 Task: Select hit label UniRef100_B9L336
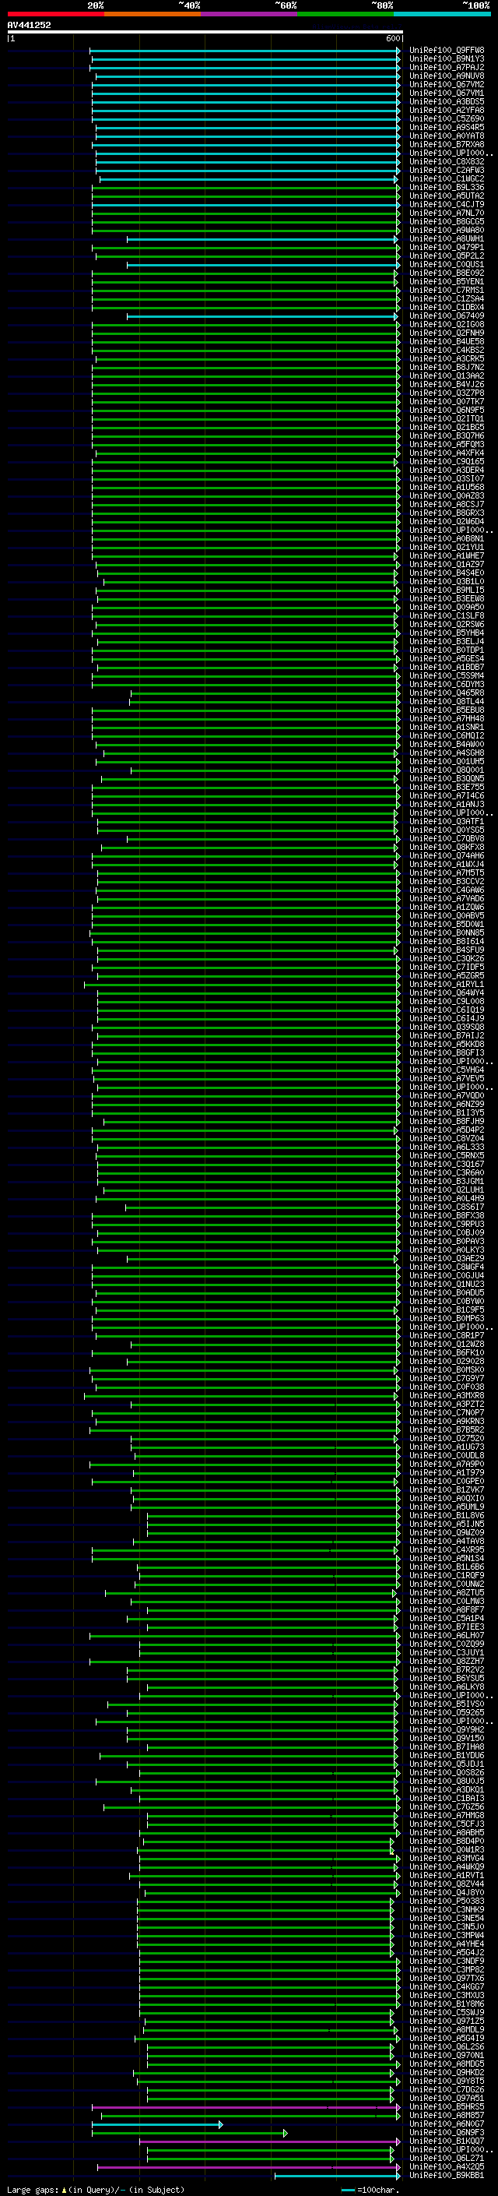(447, 187)
